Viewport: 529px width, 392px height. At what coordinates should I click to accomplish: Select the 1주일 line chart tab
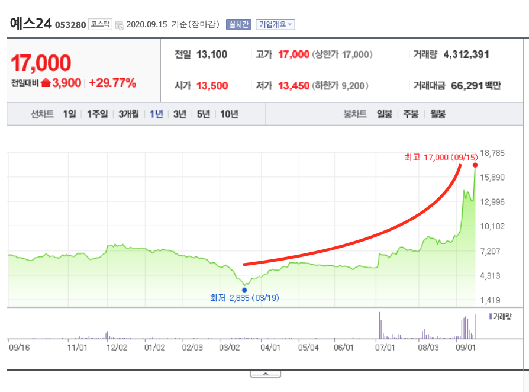click(x=97, y=114)
